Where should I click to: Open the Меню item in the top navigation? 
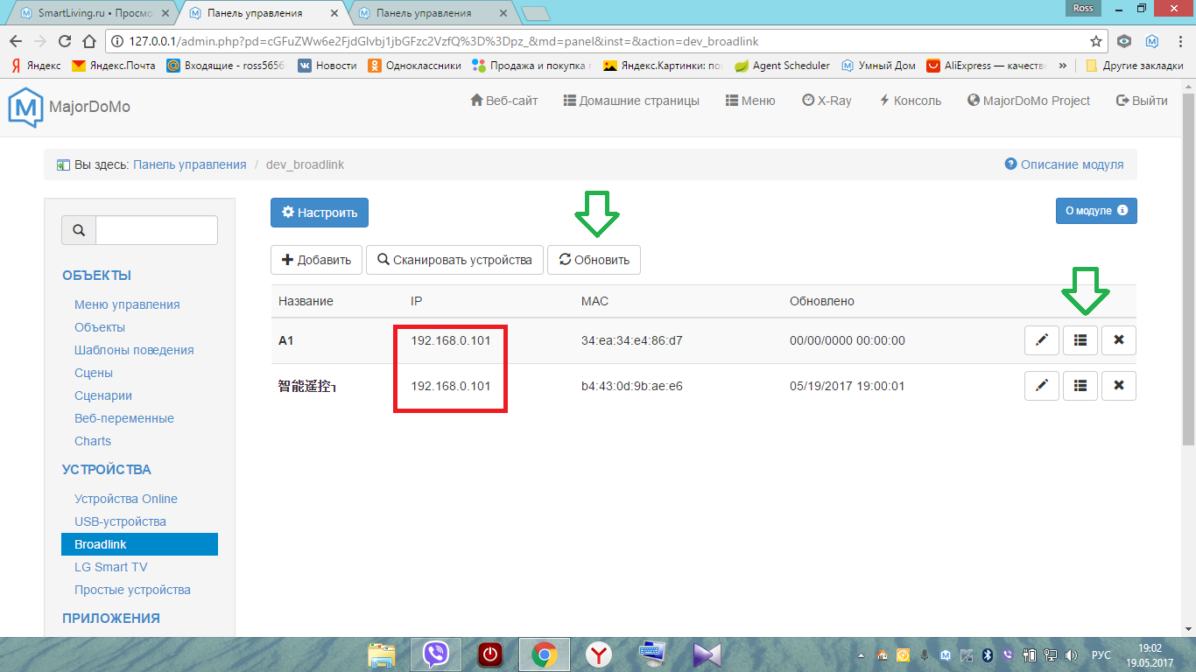click(750, 101)
